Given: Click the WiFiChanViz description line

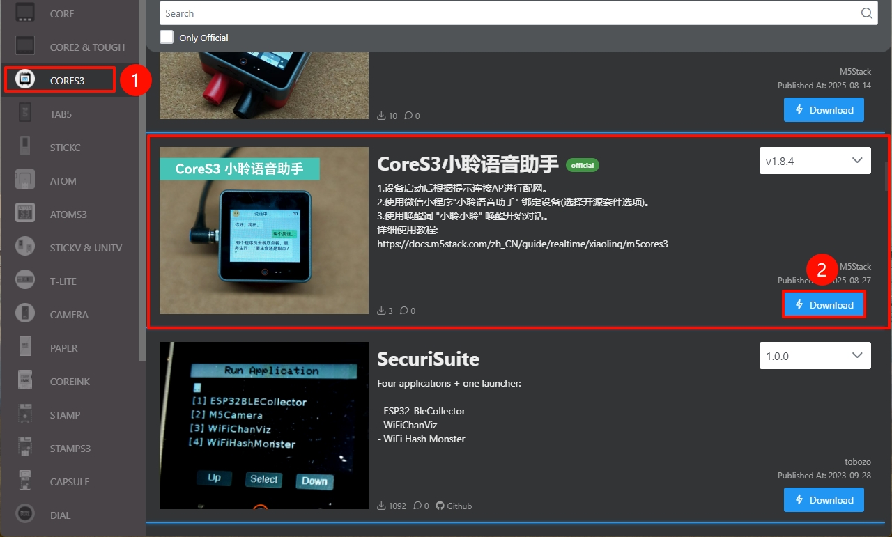Looking at the screenshot, I should coord(407,425).
